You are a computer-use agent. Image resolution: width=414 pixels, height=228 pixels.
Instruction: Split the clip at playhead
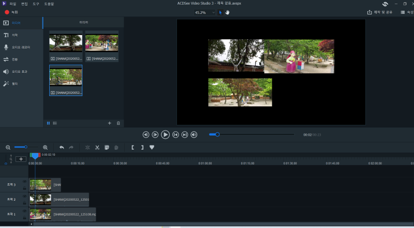click(87, 148)
